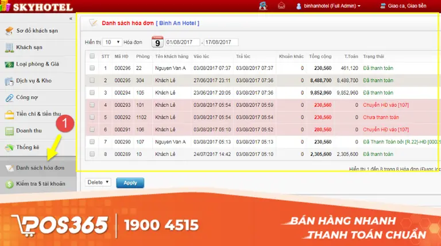The image size is (441, 246).
Task: Open Khách sạn menu item
Action: [29, 47]
